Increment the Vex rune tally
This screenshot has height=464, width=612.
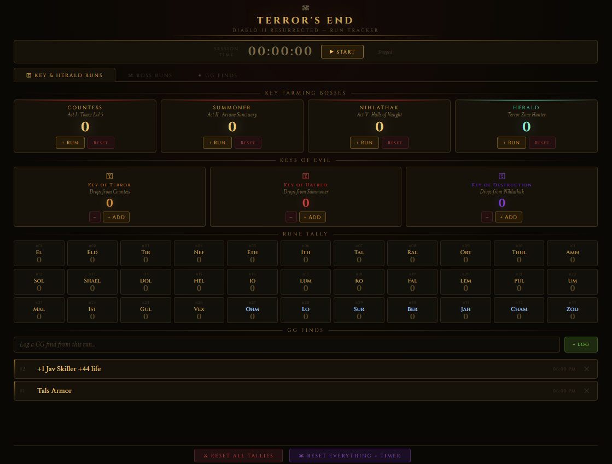pos(199,310)
